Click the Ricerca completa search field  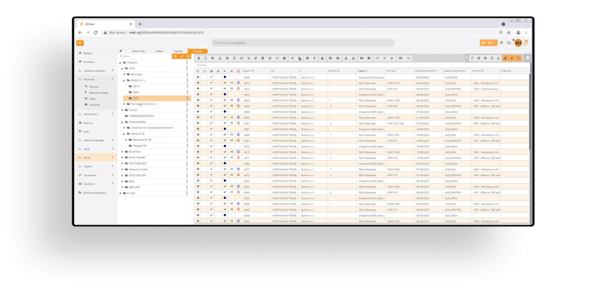click(x=303, y=43)
